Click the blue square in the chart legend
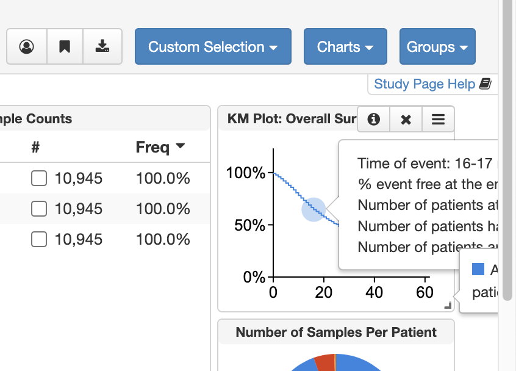 point(479,269)
